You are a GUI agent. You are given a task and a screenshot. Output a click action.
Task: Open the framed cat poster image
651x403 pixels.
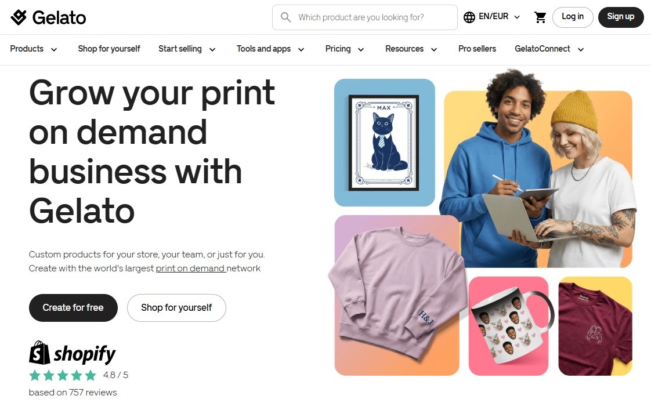point(385,143)
